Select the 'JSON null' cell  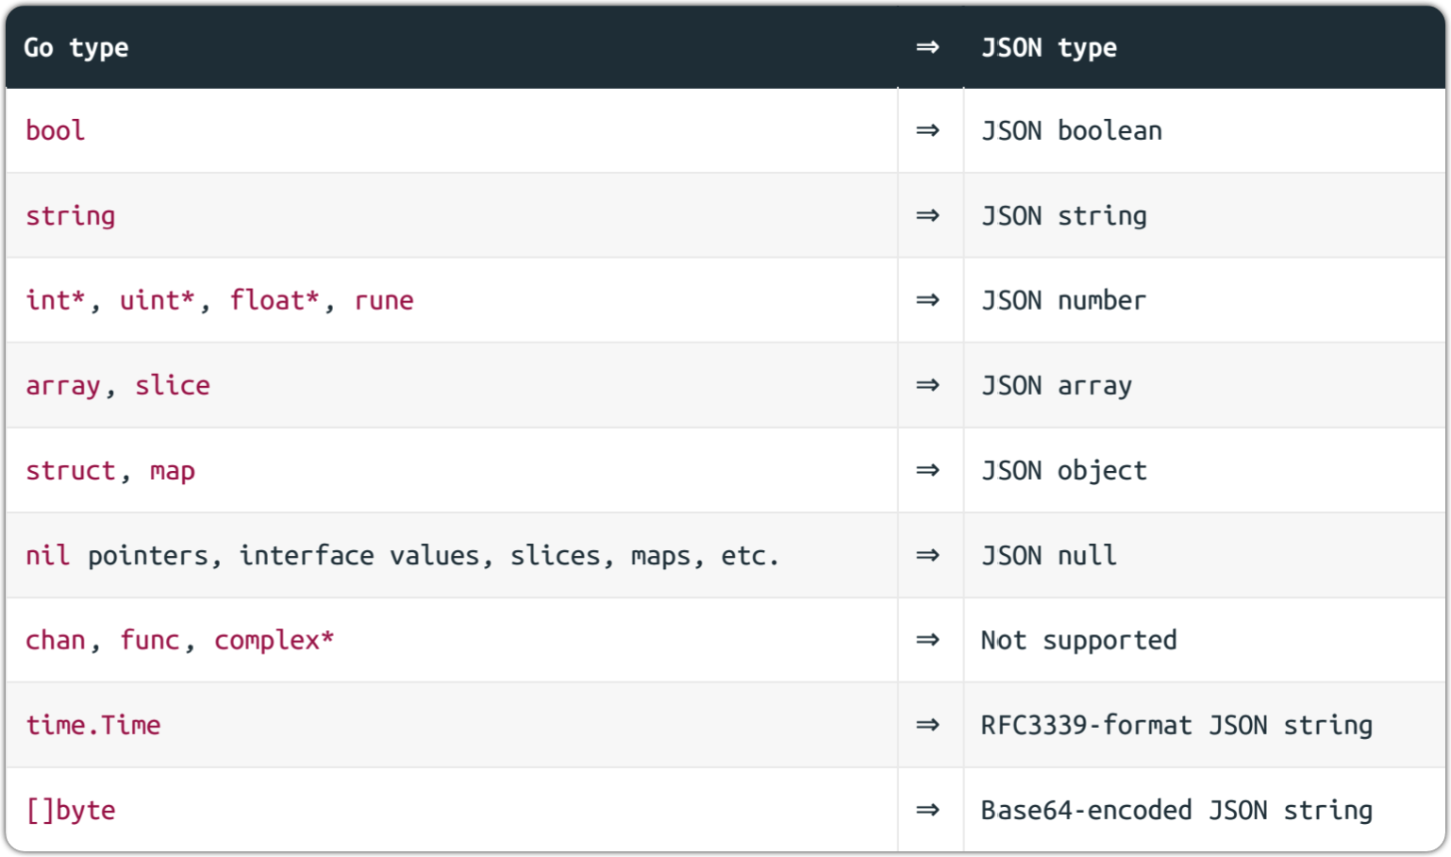click(1204, 555)
